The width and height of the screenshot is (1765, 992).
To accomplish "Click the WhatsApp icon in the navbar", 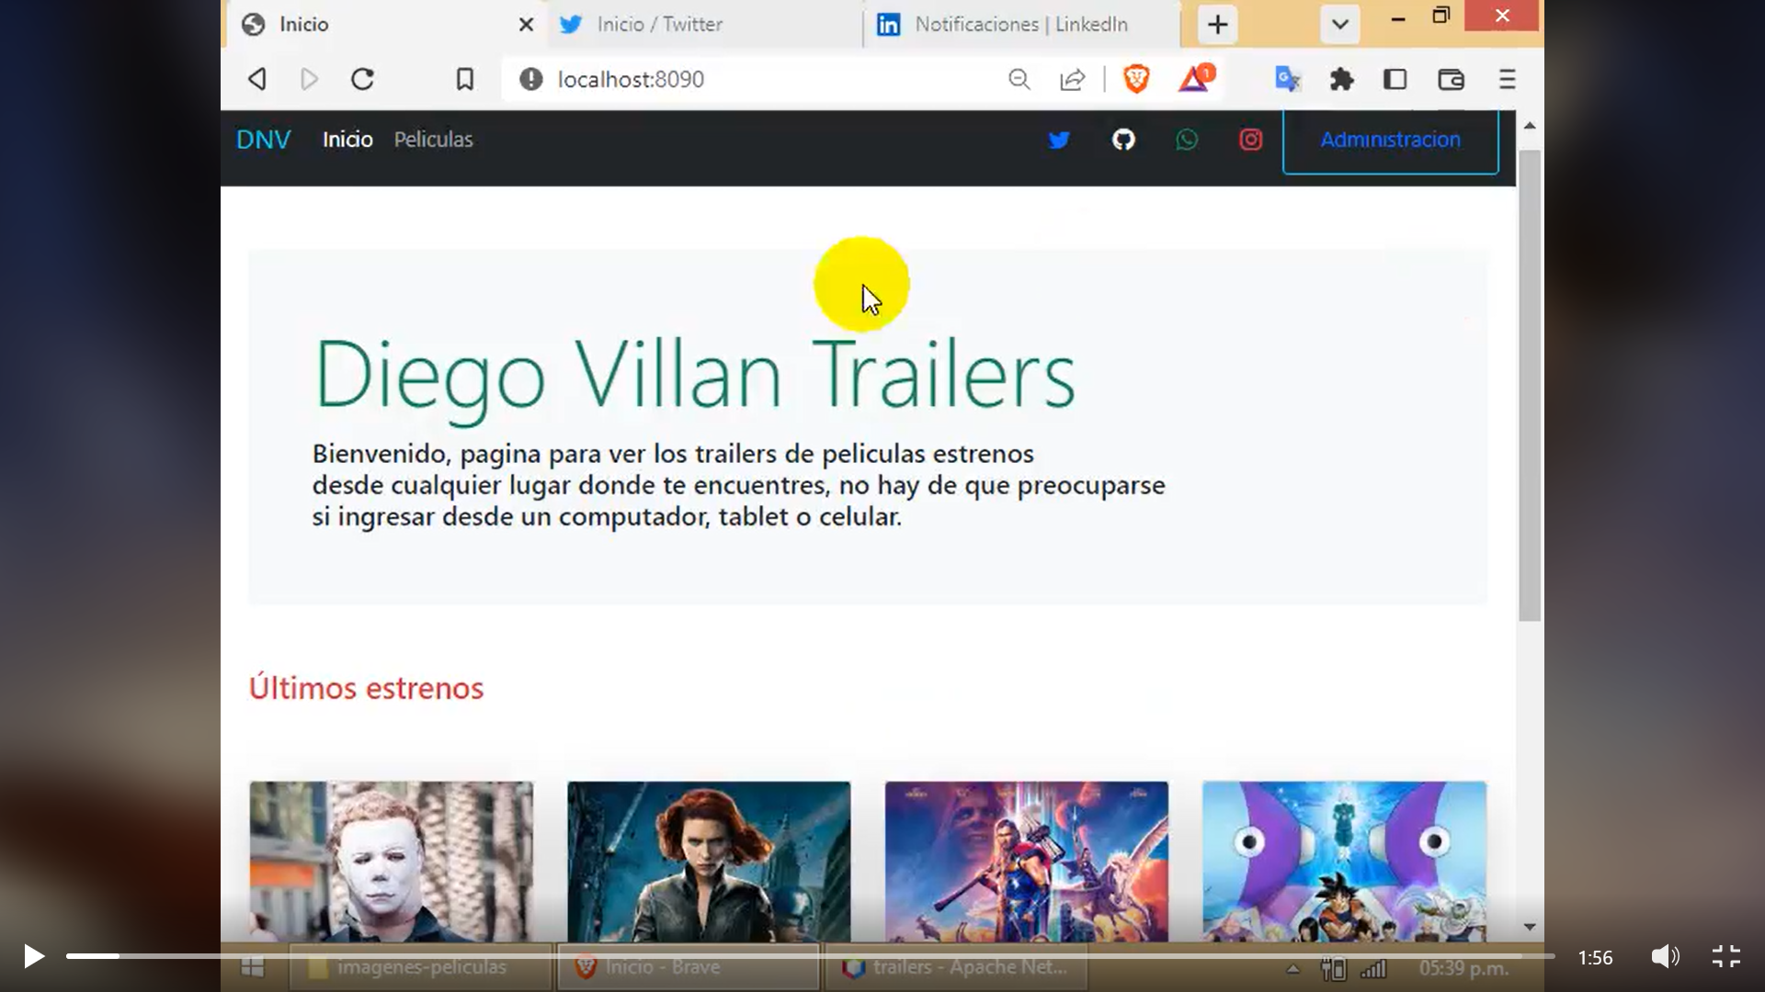I will (x=1187, y=140).
